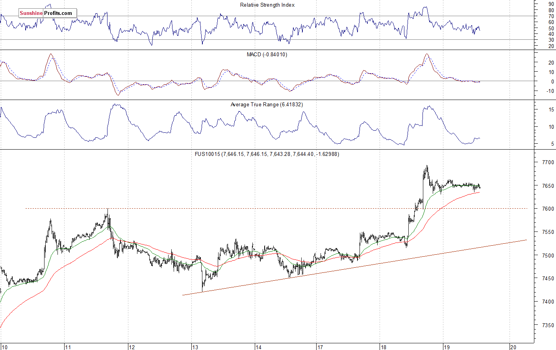Click the 7550 price axis label
This screenshot has width=556, height=350.
pos(548,232)
